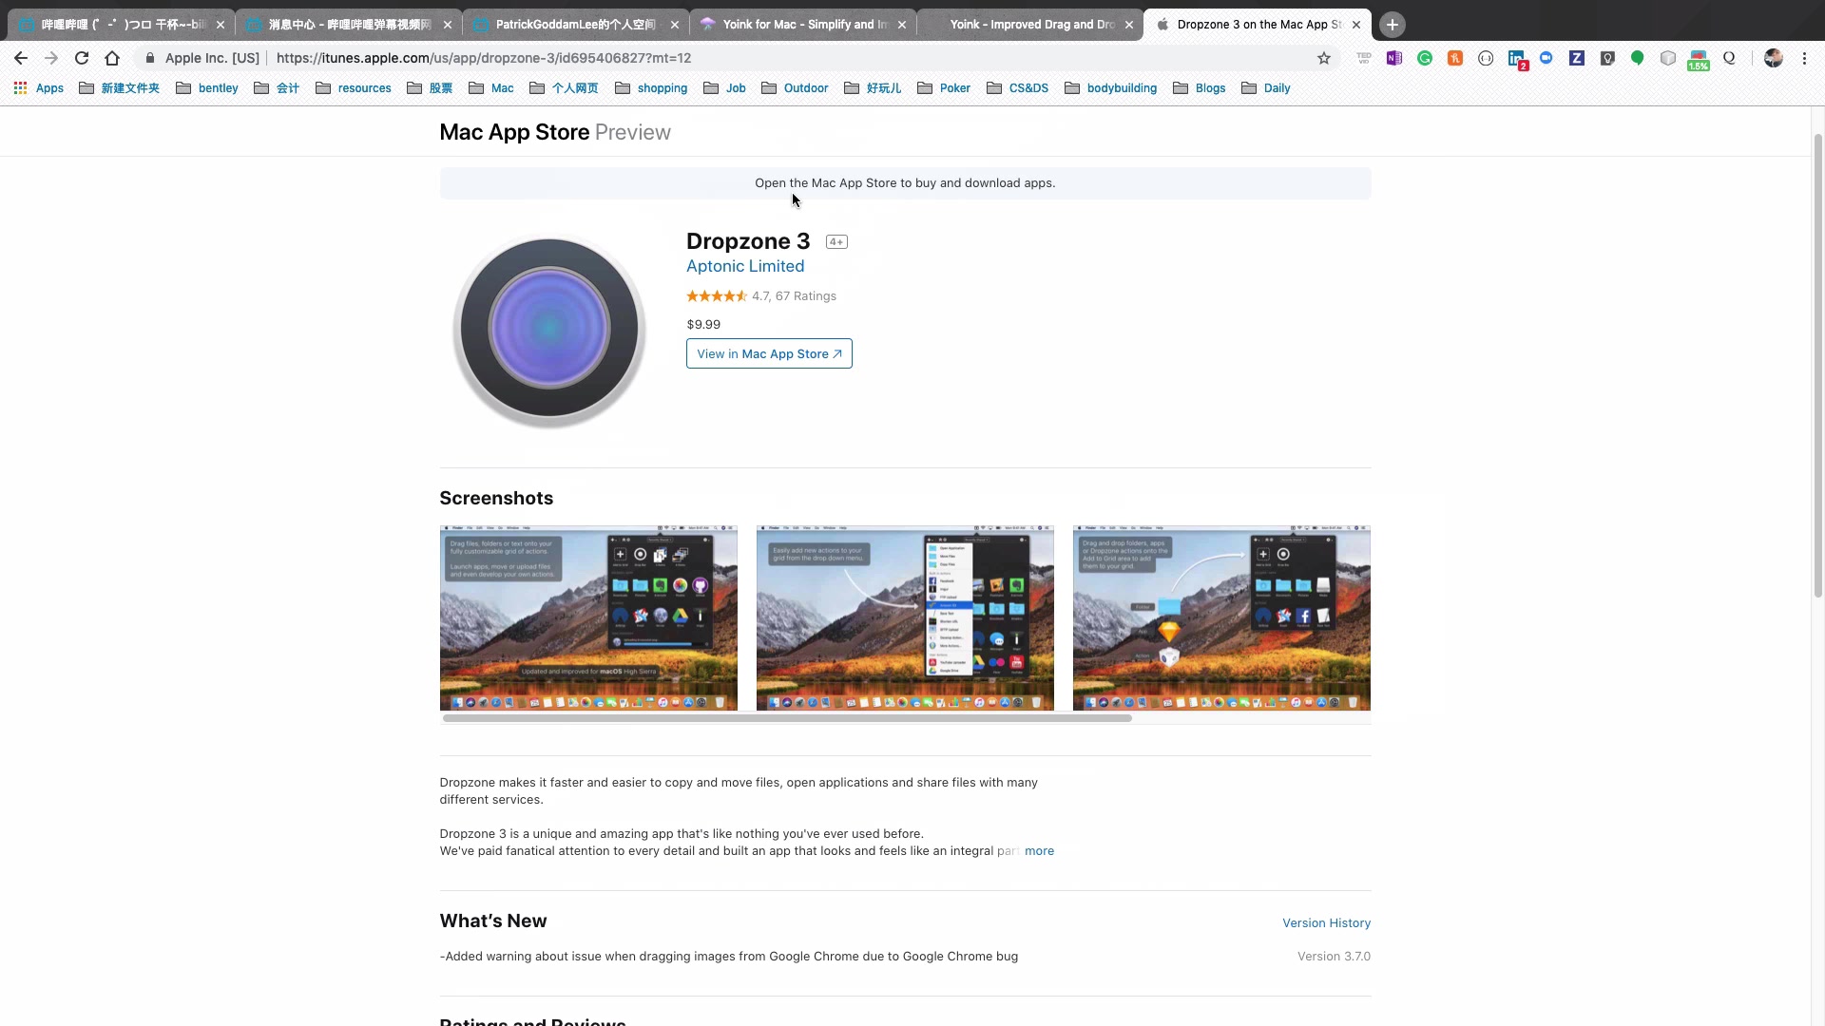Open the Aptonic Limited developer link
1825x1026 pixels.
[x=745, y=266]
